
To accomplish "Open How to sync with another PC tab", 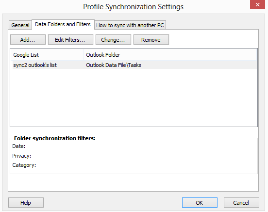I will [130, 25].
